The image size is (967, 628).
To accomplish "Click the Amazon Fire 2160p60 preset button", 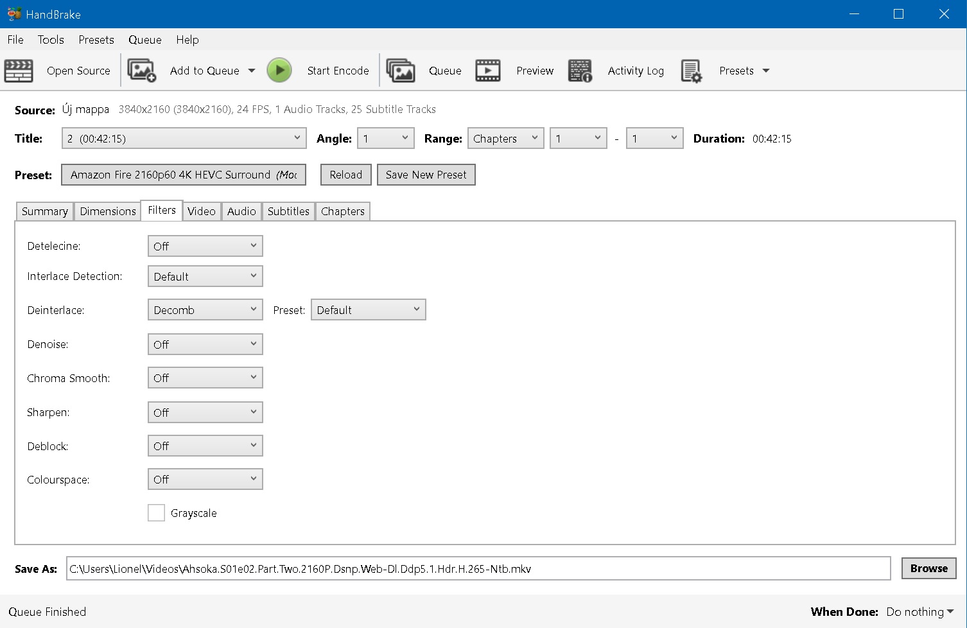I will (184, 175).
